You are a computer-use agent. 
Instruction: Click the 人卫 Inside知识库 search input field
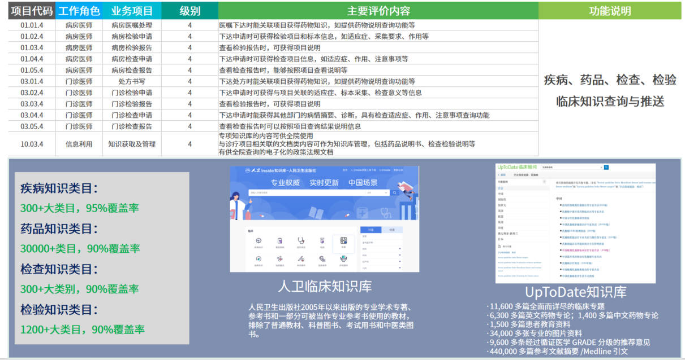tap(306, 192)
